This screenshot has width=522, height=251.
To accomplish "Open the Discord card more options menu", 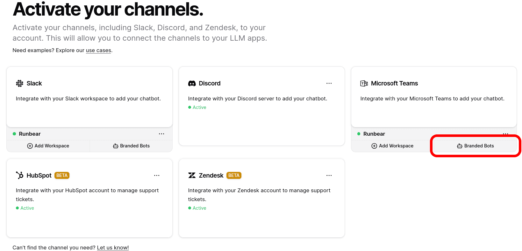I will pos(329,83).
